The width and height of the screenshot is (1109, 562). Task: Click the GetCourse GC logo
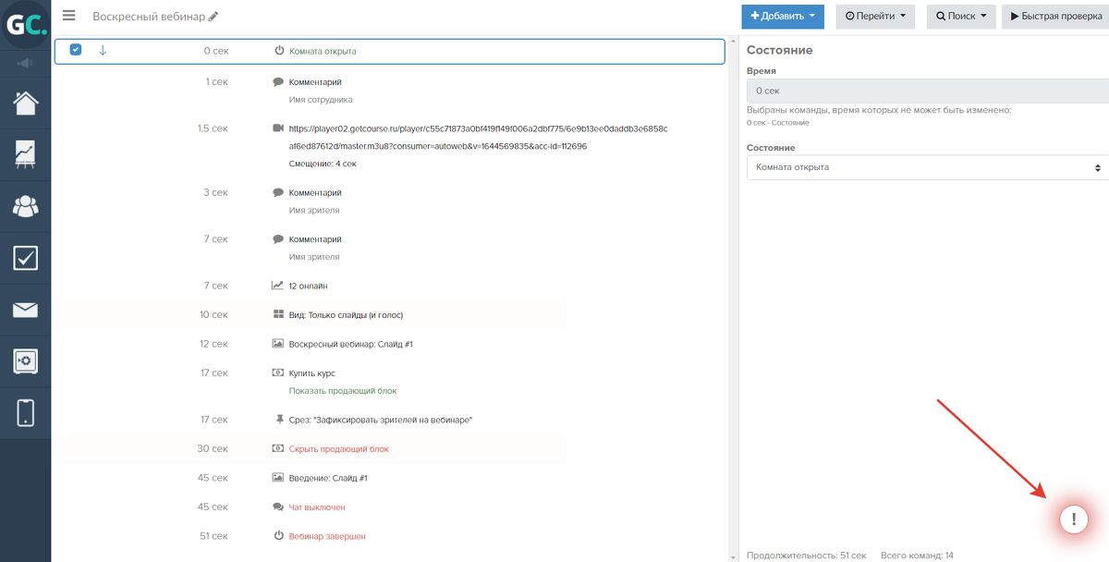(x=25, y=26)
